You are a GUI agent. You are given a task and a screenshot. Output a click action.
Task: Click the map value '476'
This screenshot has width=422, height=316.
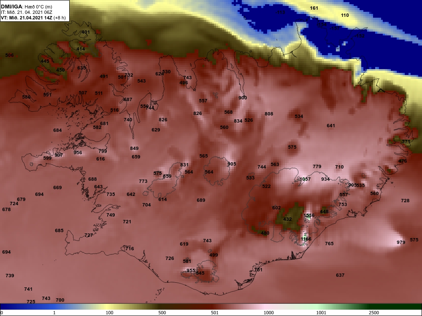(x=403, y=161)
